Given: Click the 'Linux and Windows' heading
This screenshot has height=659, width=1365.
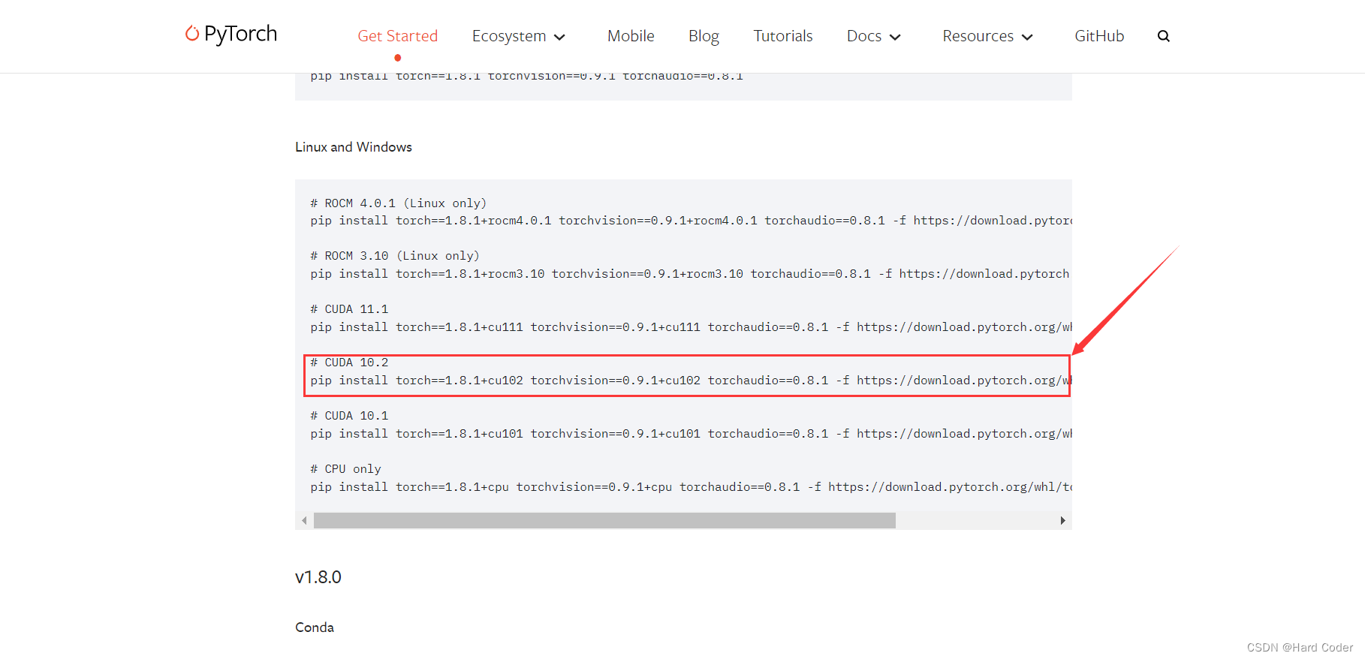Looking at the screenshot, I should click(354, 147).
